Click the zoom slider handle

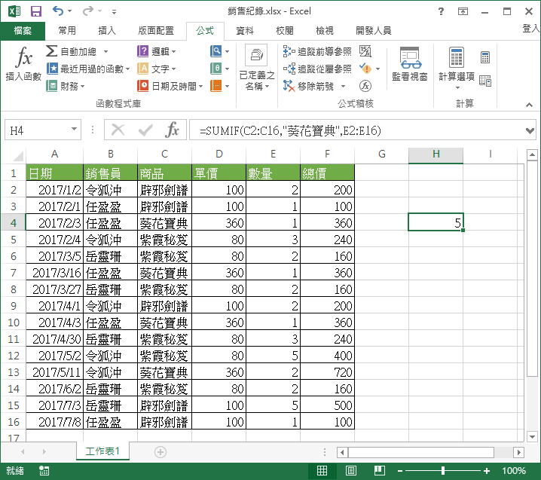click(x=443, y=471)
